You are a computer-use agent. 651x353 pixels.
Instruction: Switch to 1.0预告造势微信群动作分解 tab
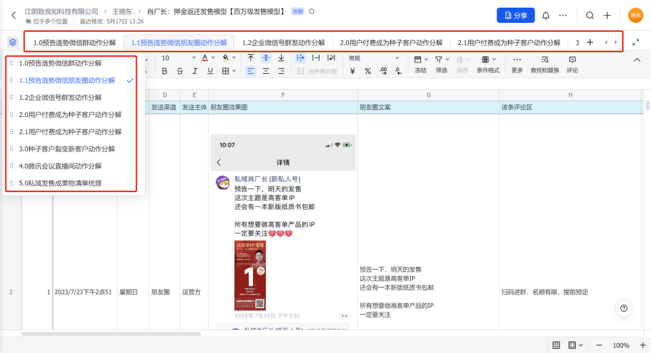[x=75, y=43]
